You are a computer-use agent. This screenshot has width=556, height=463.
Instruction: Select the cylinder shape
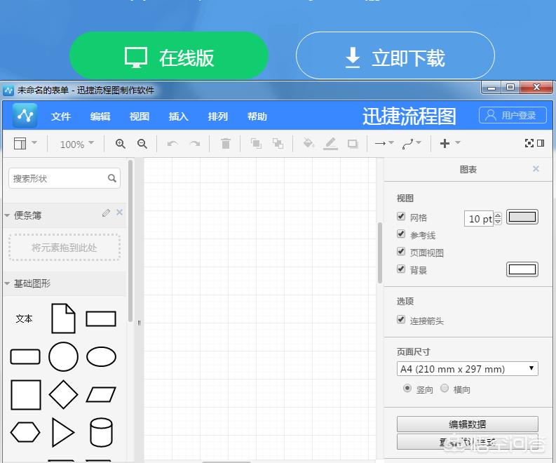[101, 432]
